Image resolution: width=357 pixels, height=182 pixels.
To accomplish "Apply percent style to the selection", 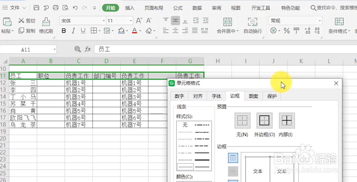I will [x=286, y=31].
